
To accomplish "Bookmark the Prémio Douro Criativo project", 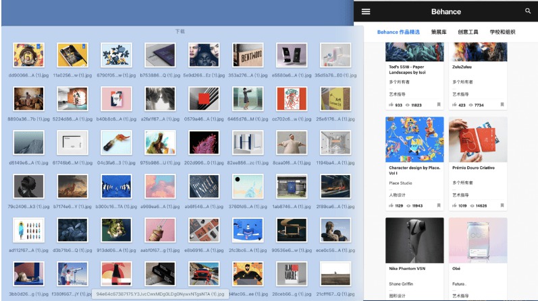I will point(502,205).
